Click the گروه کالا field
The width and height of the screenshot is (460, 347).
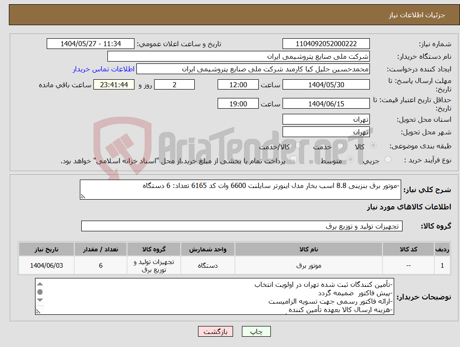242,226
